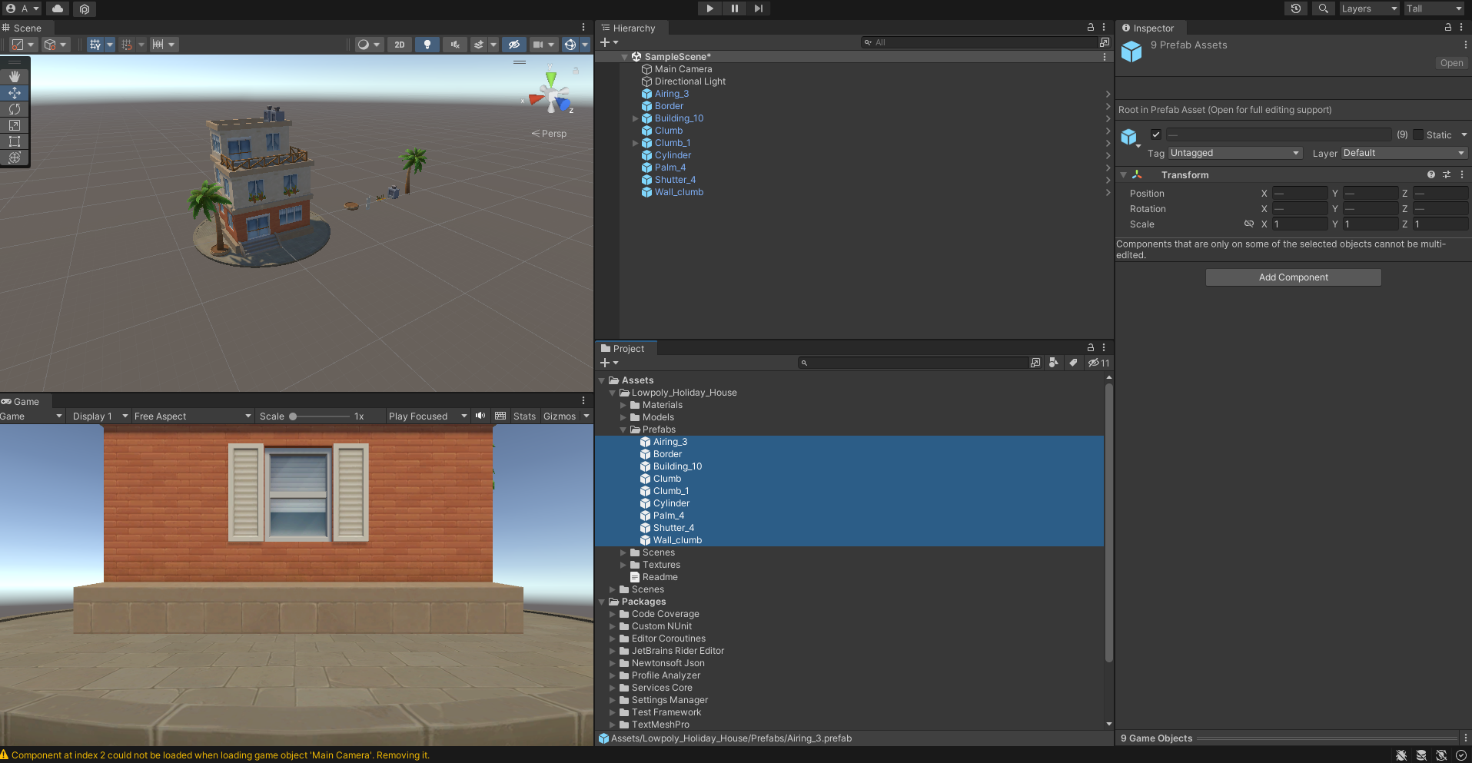This screenshot has height=763, width=1472.
Task: Click the Persp projection label
Action: 549,134
